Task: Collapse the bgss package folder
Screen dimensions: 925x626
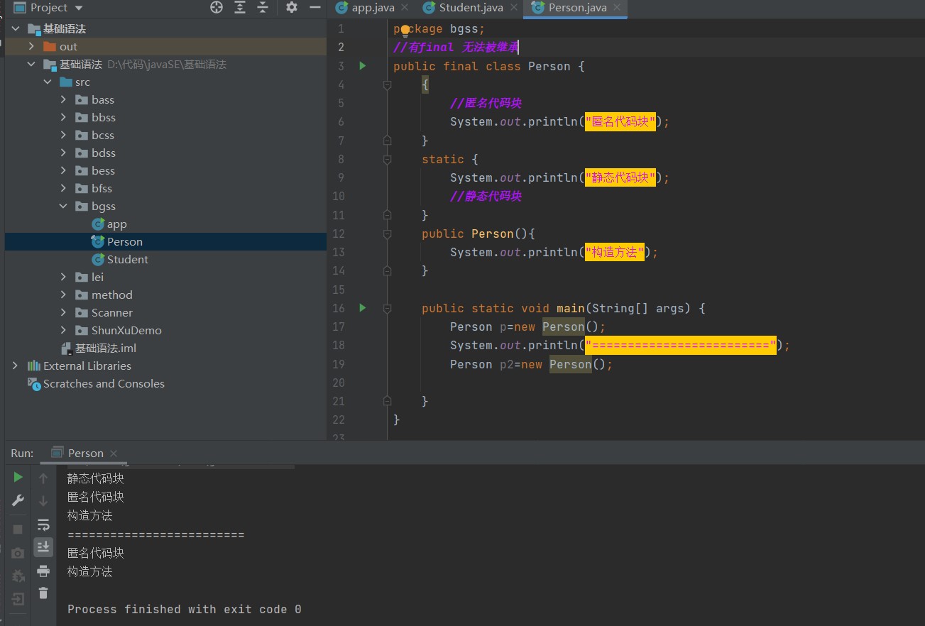Action: [x=63, y=206]
